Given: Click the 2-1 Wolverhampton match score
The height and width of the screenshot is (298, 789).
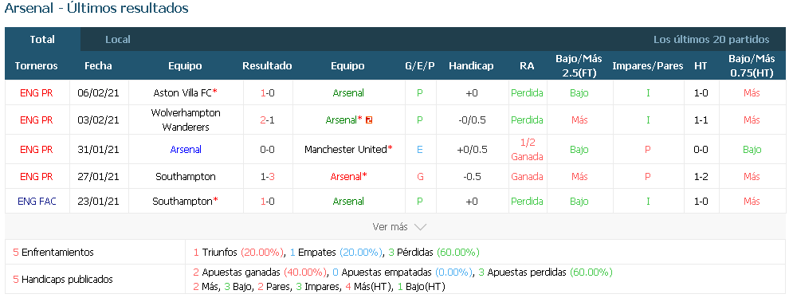Looking at the screenshot, I should click(x=267, y=120).
